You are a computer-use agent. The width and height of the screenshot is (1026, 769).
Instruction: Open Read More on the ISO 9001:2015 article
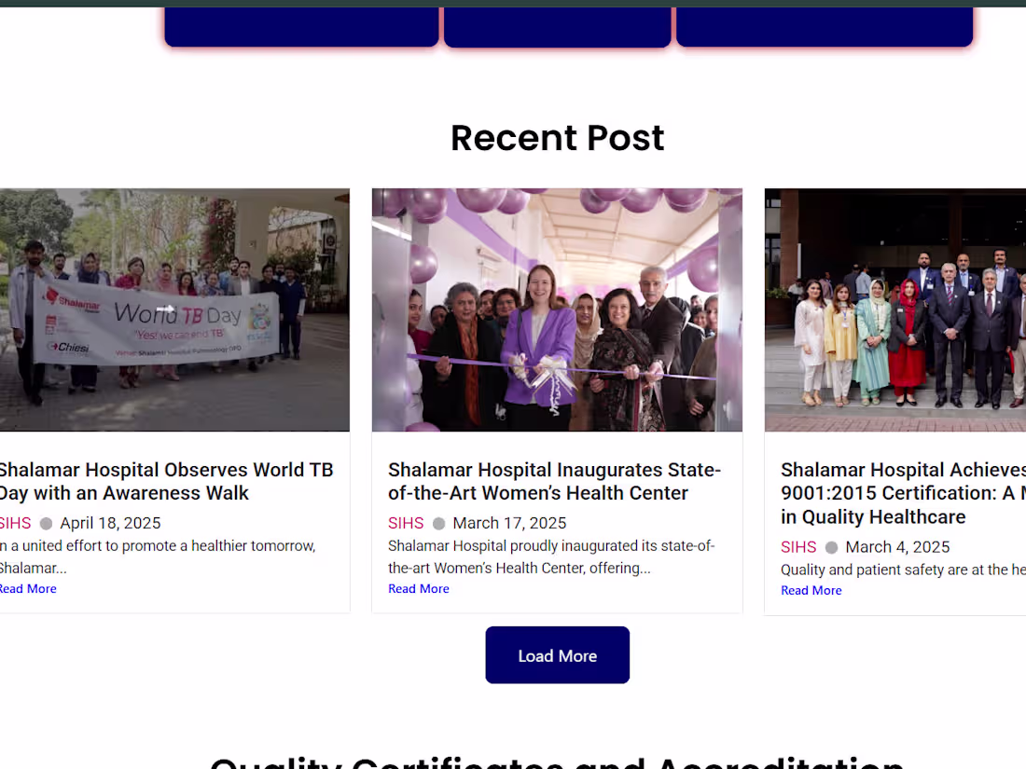point(811,590)
